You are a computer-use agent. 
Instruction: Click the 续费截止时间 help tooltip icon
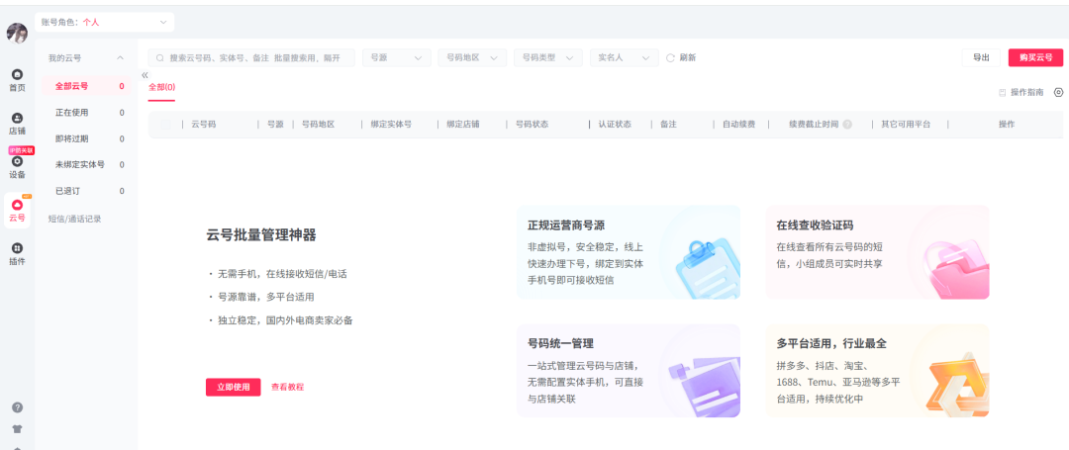click(x=847, y=125)
